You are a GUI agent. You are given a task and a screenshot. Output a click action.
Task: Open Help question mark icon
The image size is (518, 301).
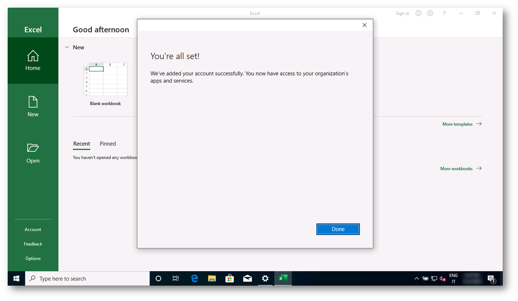pos(444,13)
